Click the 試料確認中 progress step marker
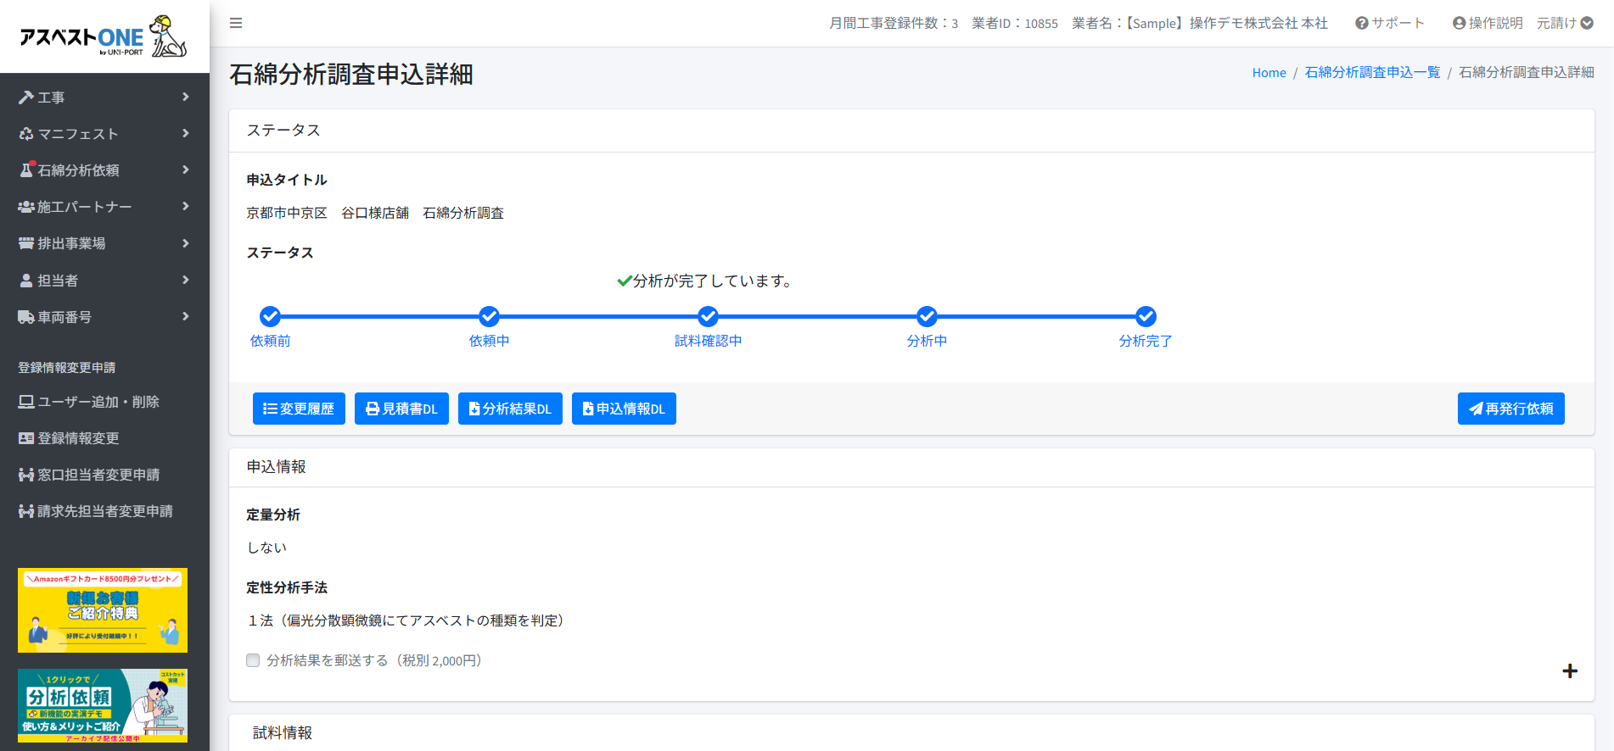This screenshot has height=751, width=1614. click(x=708, y=316)
